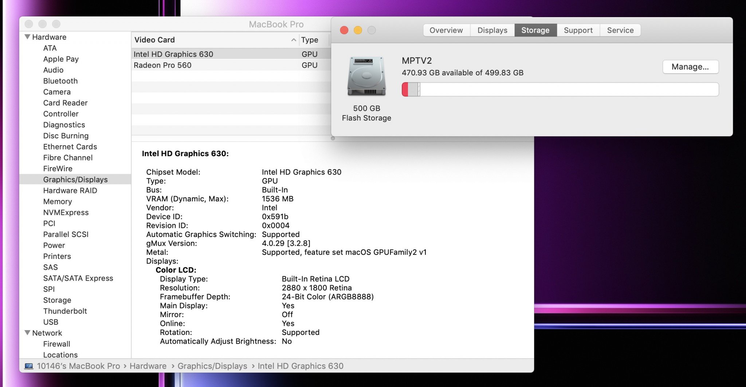Select SPI in the sidebar
This screenshot has height=387, width=746.
coord(49,289)
